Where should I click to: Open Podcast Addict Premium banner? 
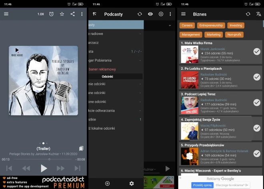click(x=44, y=182)
